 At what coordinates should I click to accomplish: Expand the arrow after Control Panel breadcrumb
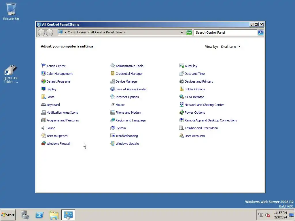tap(89, 32)
